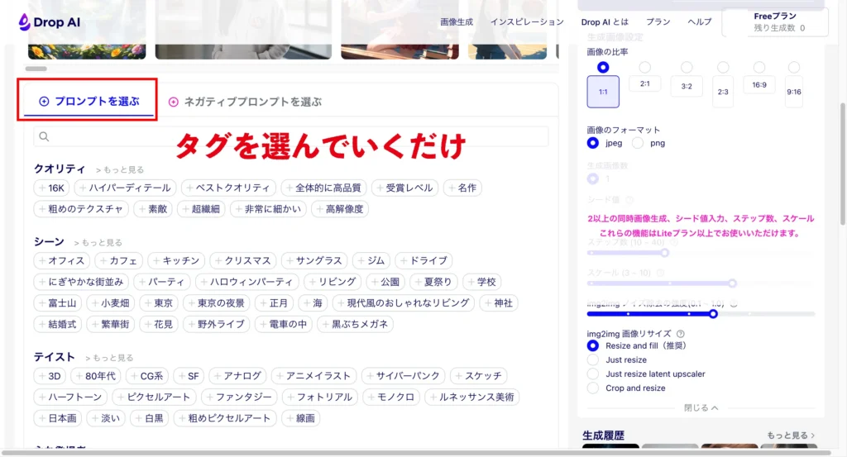
Task: Click the ステップ数 slider handle
Action: click(x=665, y=253)
